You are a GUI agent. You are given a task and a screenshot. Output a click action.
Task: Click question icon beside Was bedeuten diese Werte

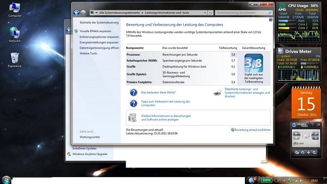(133, 92)
